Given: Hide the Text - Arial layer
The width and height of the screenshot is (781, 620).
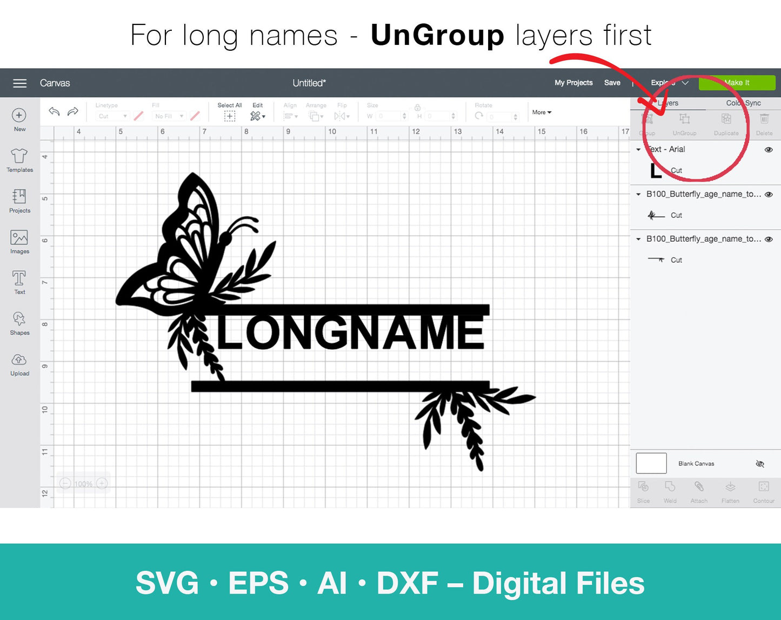Looking at the screenshot, I should 768,150.
